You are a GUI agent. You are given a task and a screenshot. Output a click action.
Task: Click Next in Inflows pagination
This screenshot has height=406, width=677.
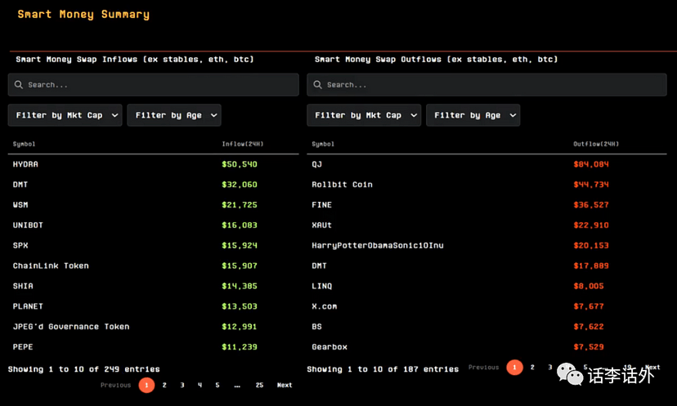(x=284, y=385)
